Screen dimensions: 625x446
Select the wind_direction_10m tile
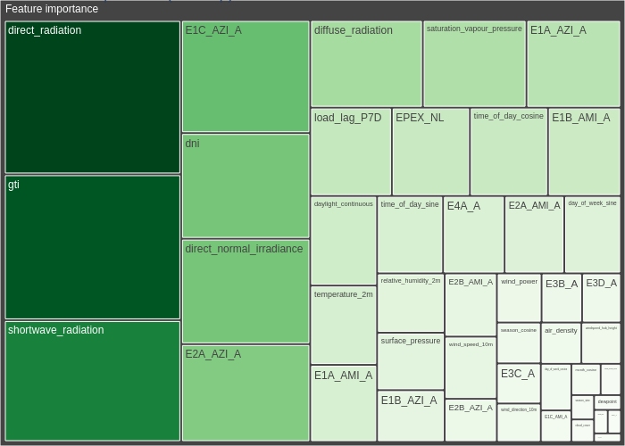(519, 423)
